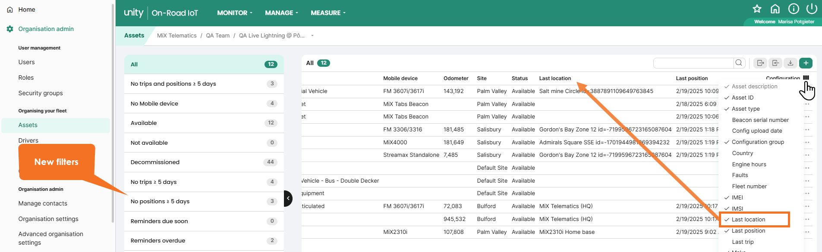This screenshot has height=252, width=822.
Task: Click into the asset search field
Action: [694, 63]
